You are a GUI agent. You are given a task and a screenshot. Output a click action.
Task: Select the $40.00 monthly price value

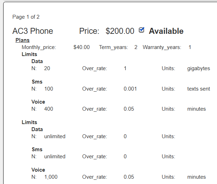pyautogui.click(x=82, y=47)
